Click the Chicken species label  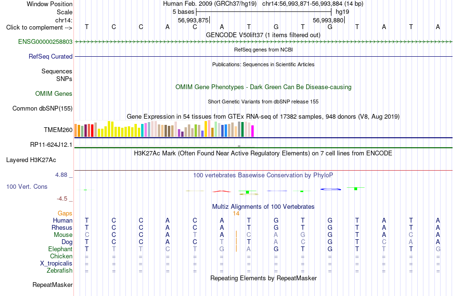[61, 256]
